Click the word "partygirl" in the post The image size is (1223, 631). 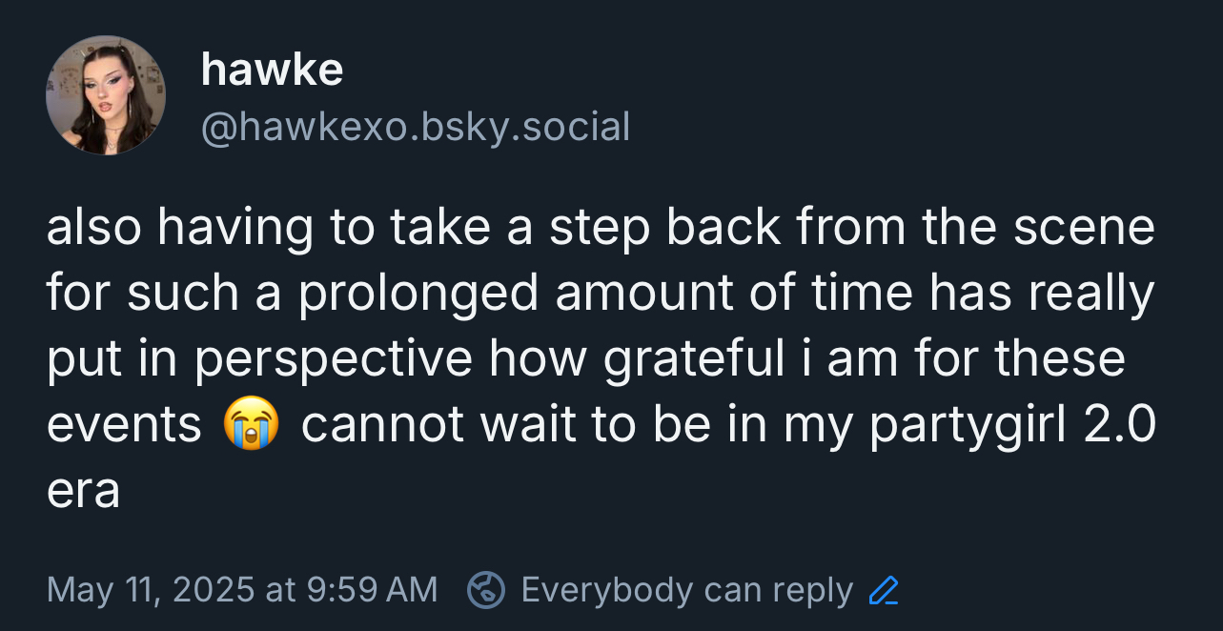(x=969, y=425)
